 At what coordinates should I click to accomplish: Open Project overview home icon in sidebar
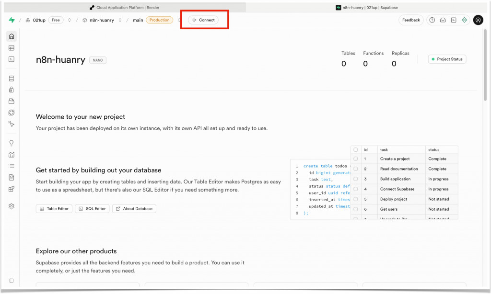[12, 36]
